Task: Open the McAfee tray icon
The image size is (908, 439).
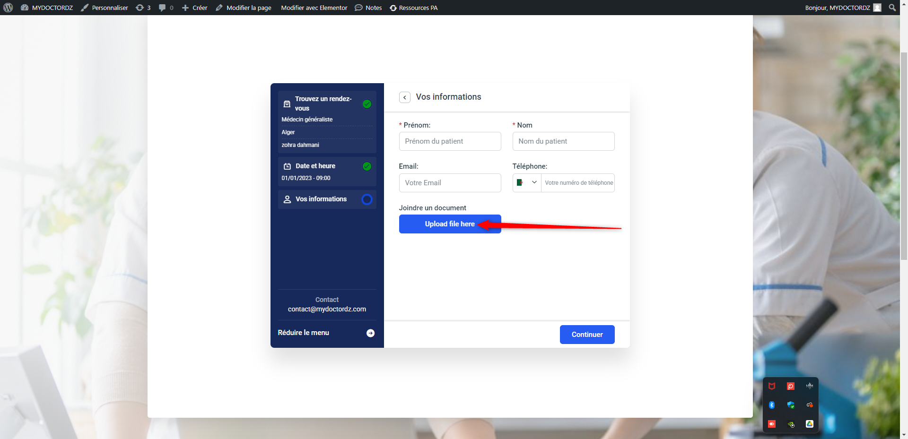Action: pyautogui.click(x=771, y=386)
